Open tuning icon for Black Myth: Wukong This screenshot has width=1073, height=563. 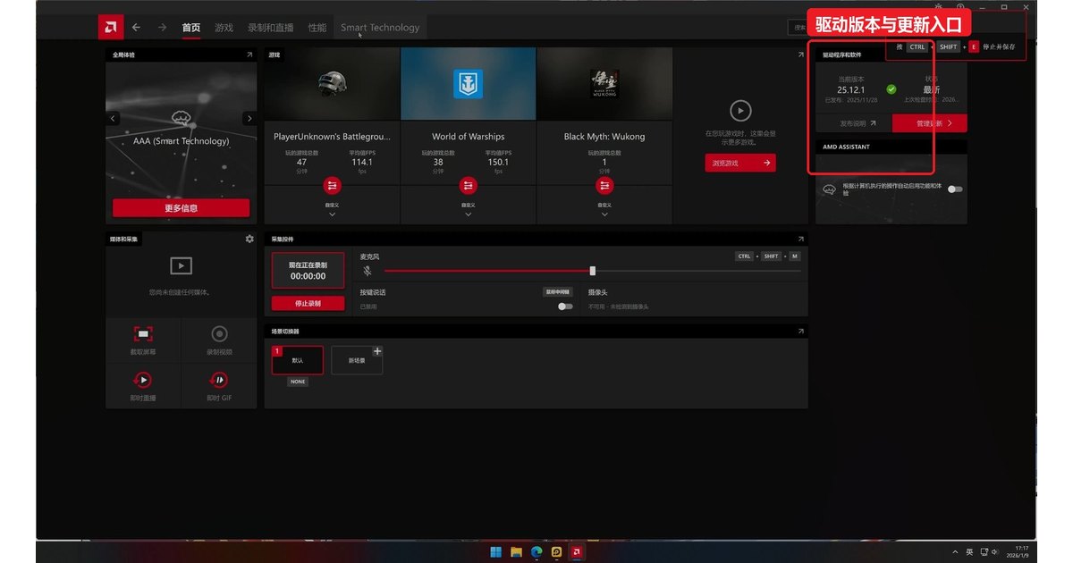click(x=605, y=186)
